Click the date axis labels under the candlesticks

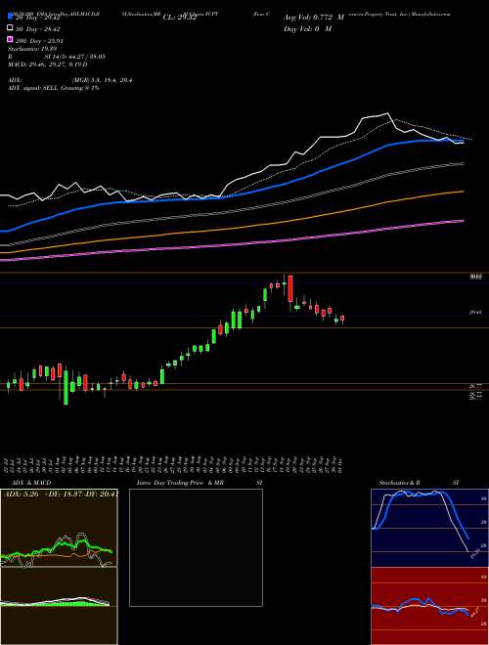(x=174, y=464)
